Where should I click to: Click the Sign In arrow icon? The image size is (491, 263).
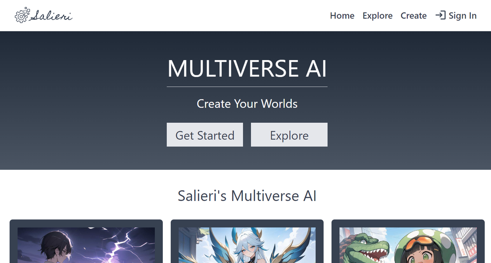(440, 16)
